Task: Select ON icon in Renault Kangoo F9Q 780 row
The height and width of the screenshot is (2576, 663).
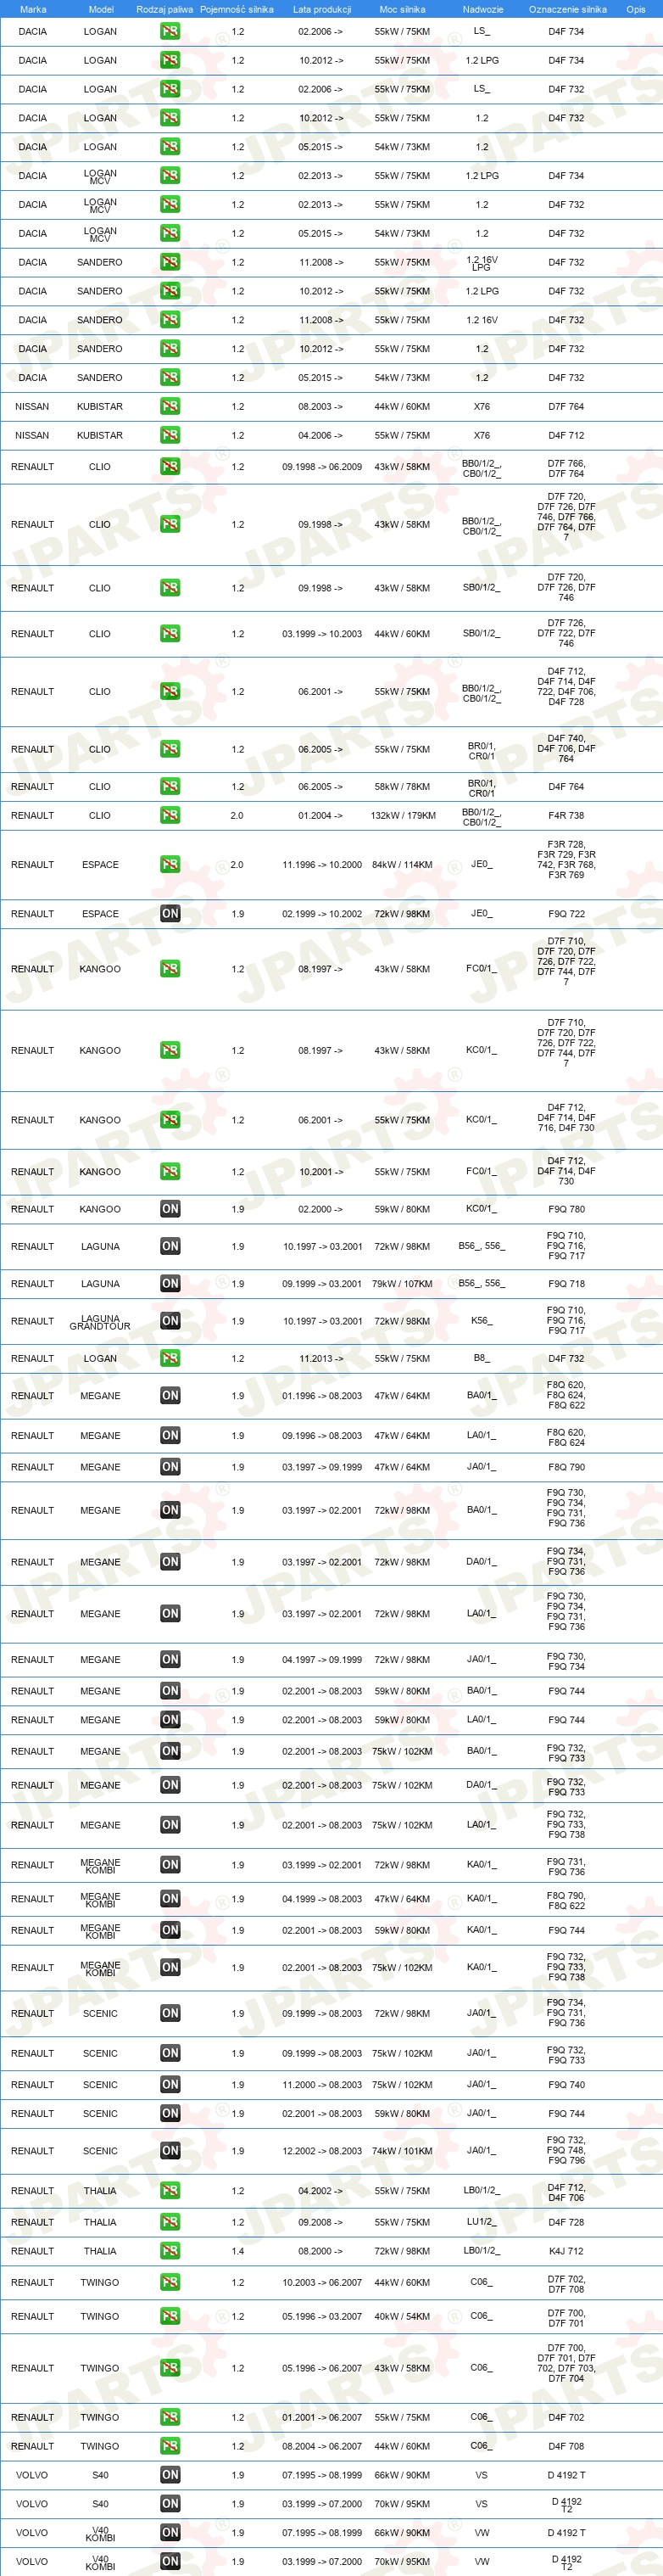Action: point(170,1209)
